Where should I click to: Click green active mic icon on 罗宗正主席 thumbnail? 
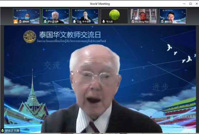coord(45,21)
